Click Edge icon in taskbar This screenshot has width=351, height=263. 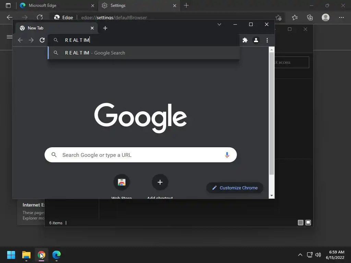pos(57,255)
